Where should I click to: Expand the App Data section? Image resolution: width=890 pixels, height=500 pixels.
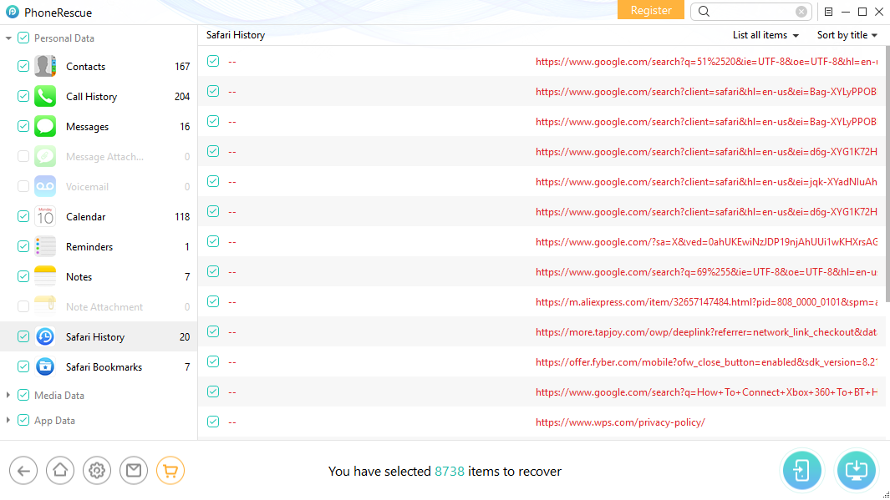pos(8,421)
